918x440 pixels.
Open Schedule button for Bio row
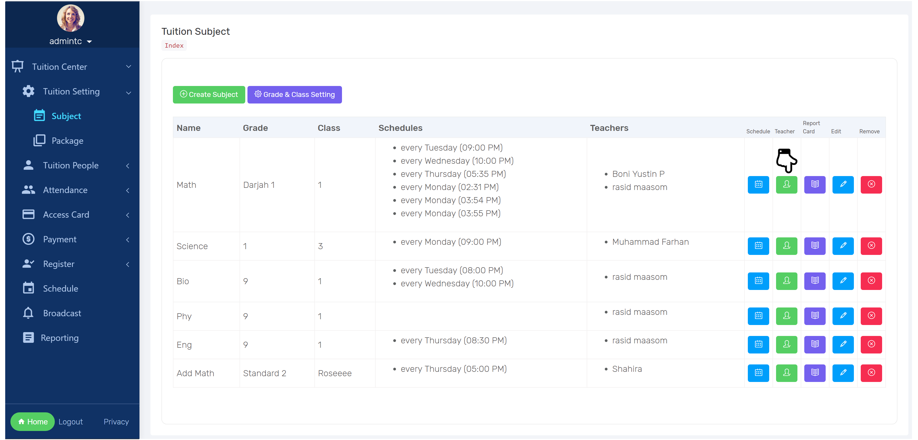(x=758, y=281)
